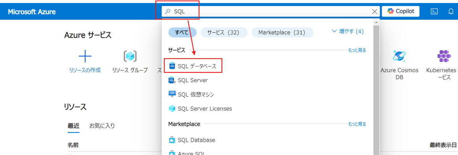Open Kubernetes service icon
The height and width of the screenshot is (155, 458).
pyautogui.click(x=444, y=56)
